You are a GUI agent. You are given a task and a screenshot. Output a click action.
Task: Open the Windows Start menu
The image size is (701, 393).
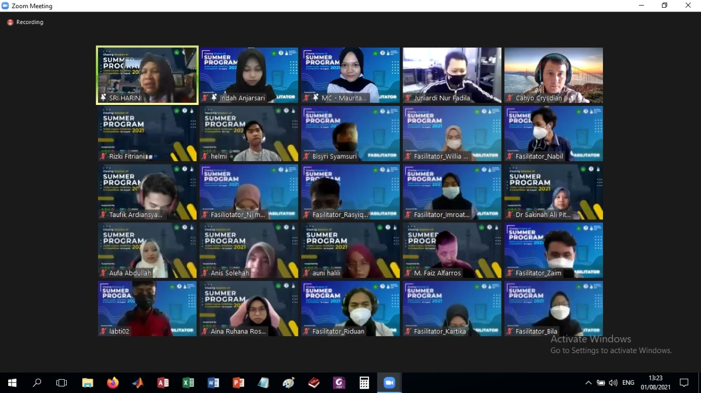tap(12, 383)
